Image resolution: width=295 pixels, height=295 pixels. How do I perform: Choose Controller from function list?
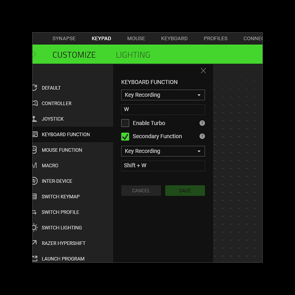click(x=56, y=103)
